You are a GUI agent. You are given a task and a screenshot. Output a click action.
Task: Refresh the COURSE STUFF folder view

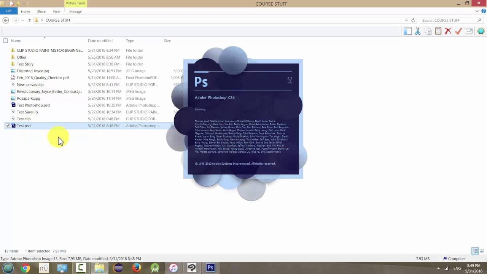[413, 20]
